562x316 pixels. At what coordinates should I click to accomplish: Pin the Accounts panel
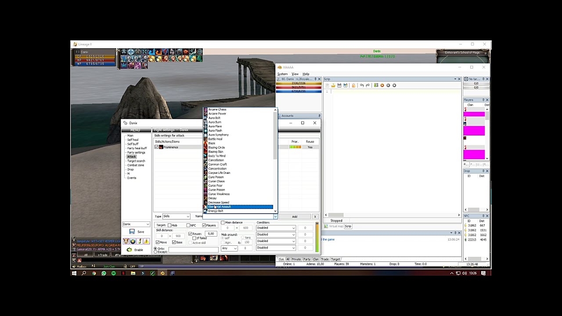pyautogui.click(x=319, y=116)
